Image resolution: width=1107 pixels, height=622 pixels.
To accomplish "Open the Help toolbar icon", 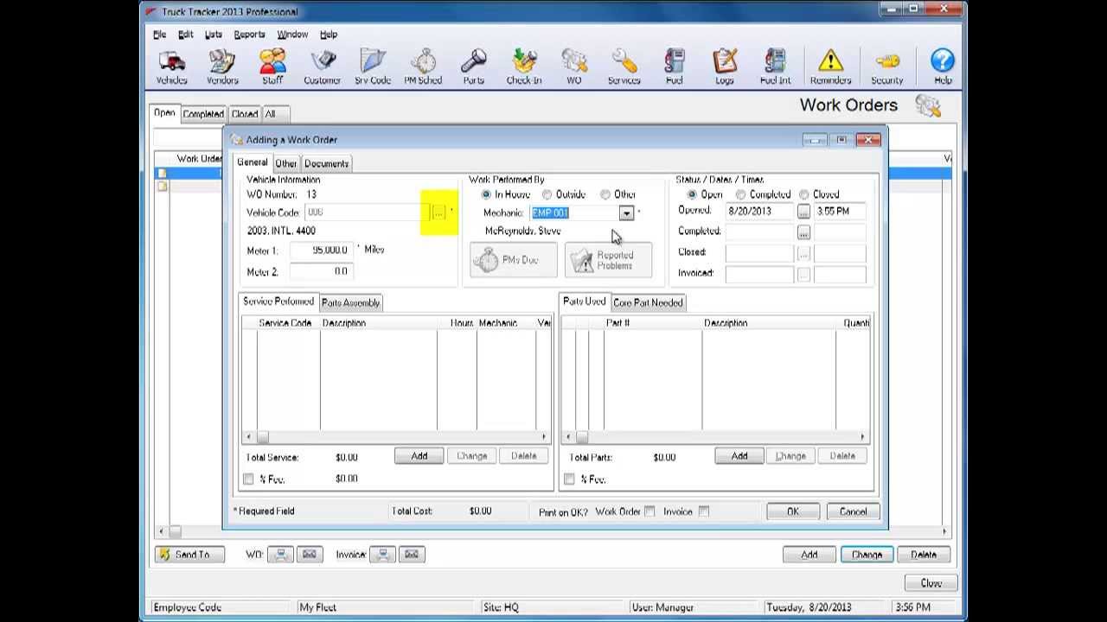I will (943, 67).
